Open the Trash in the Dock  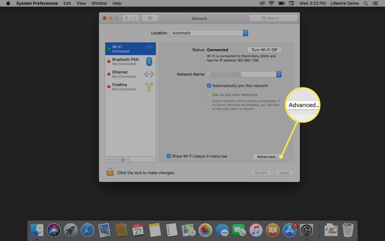(348, 230)
